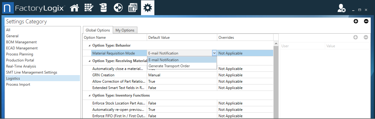Click the User column header
The image size is (375, 119).
click(x=302, y=46)
